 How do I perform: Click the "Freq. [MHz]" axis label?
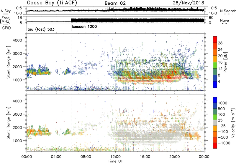(x=6, y=20)
